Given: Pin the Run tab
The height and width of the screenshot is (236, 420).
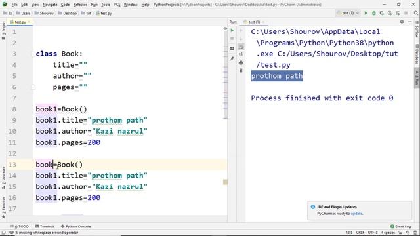Looking at the screenshot, I should [232, 58].
